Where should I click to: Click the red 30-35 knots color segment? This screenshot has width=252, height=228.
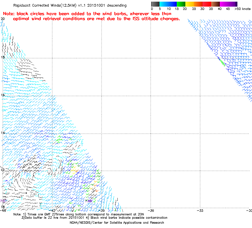pos(207,4)
